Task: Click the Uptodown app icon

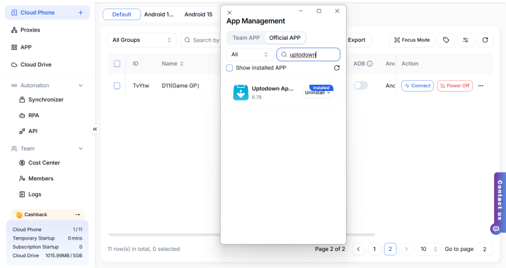Action: (240, 92)
